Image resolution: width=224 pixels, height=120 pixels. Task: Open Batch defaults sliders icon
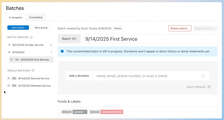[209, 87]
